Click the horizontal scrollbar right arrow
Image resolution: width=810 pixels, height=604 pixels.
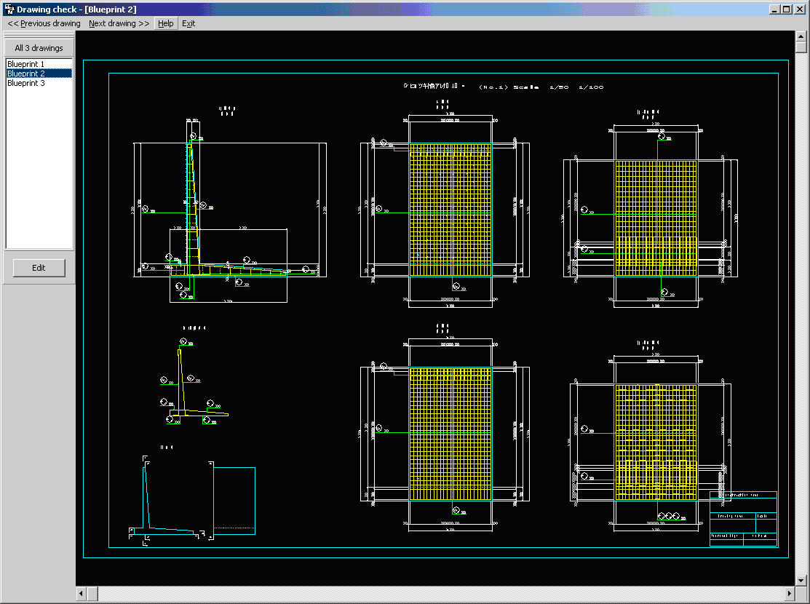789,594
